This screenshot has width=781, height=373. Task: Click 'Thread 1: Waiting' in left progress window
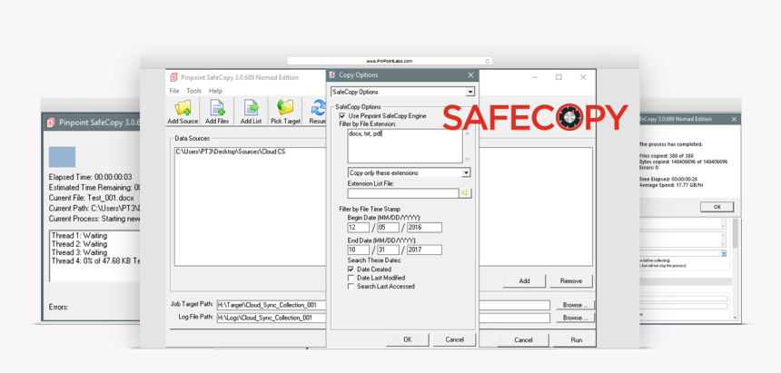[x=79, y=236]
